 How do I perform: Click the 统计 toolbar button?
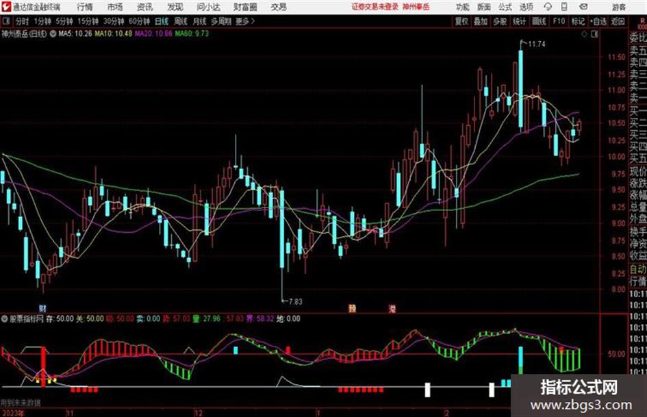coord(520,21)
